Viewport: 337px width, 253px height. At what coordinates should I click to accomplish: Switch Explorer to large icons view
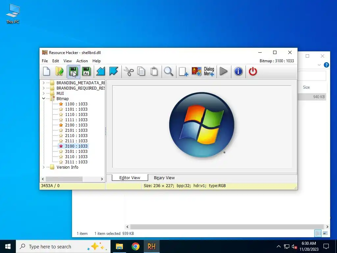pos(325,233)
